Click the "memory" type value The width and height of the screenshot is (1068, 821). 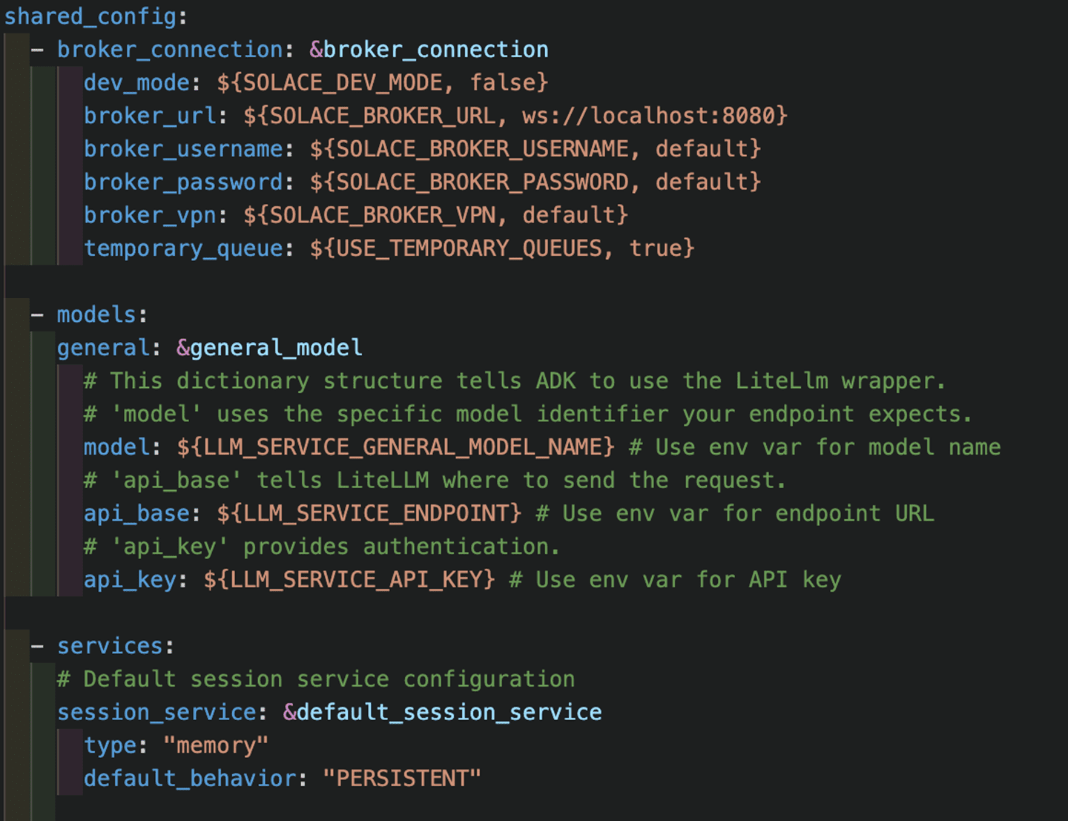[216, 745]
